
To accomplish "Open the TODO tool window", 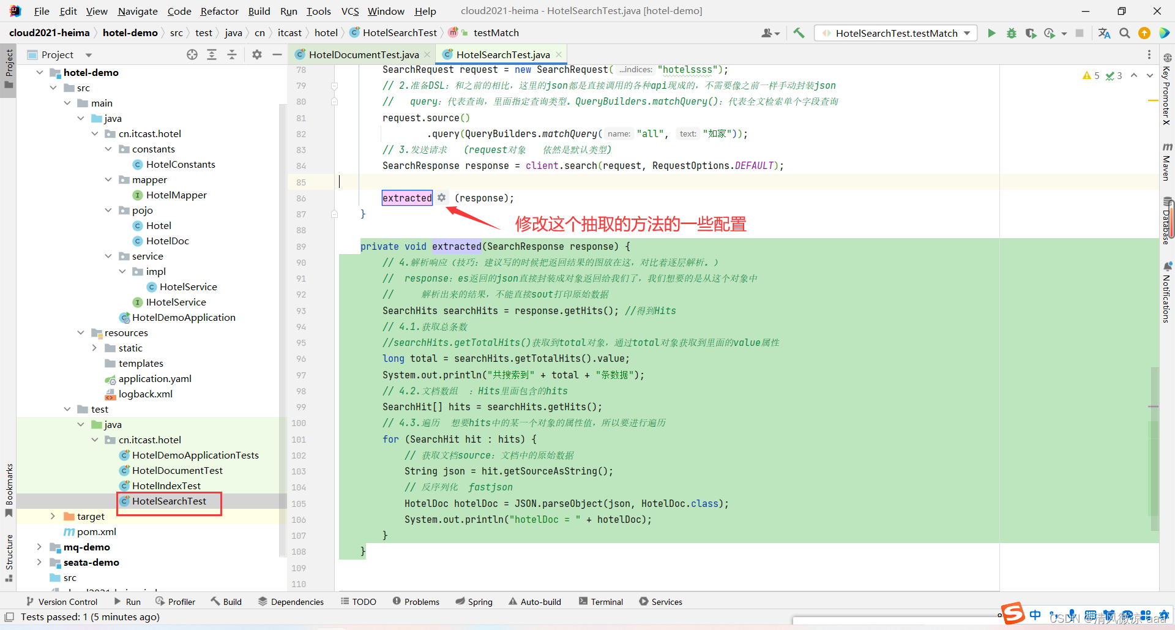I will pos(359,602).
